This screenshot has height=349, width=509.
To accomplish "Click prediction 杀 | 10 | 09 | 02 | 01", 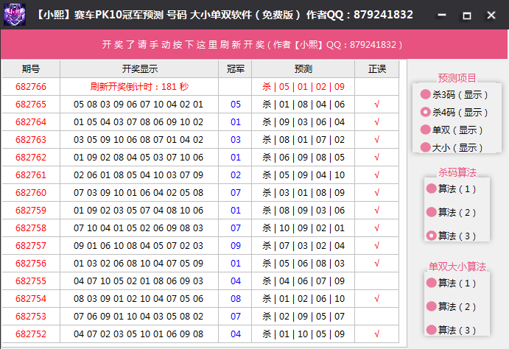I will [x=303, y=228].
